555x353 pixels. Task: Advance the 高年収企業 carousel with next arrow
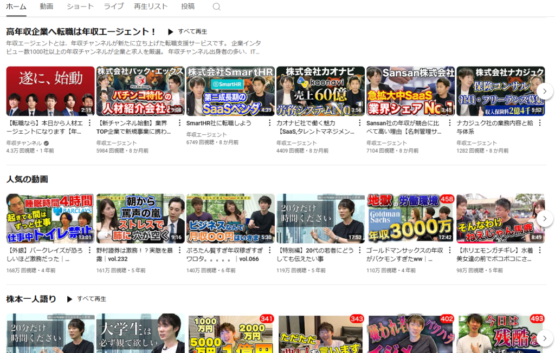coord(545,91)
